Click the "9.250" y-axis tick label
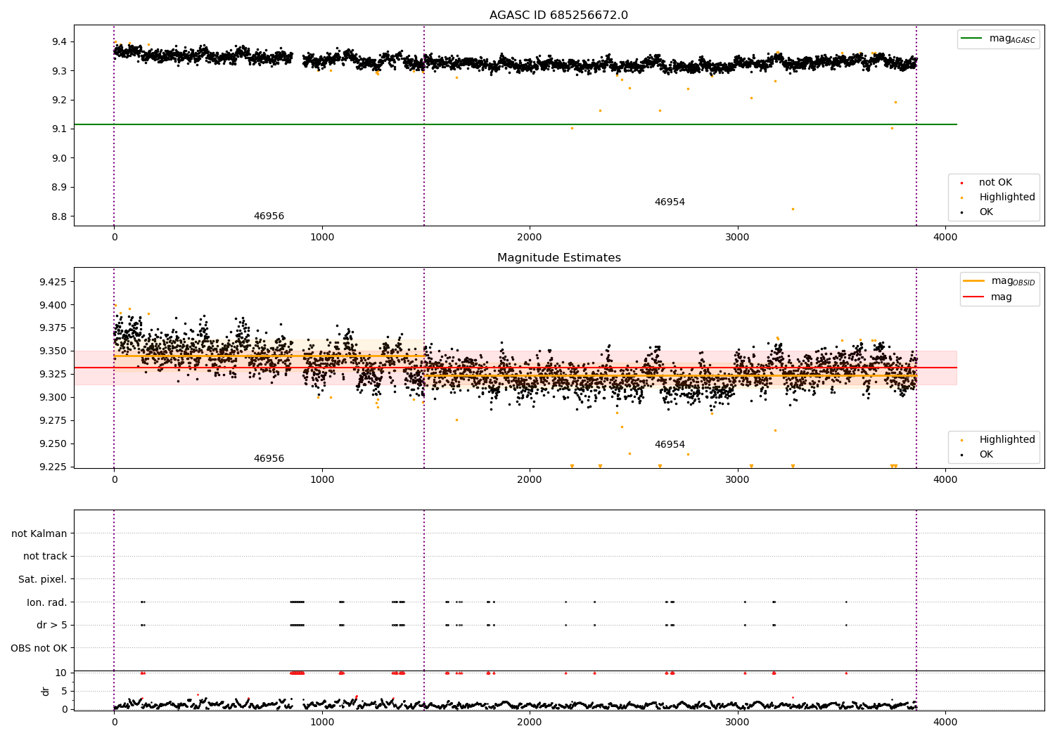This screenshot has height=738, width=1055. click(53, 444)
